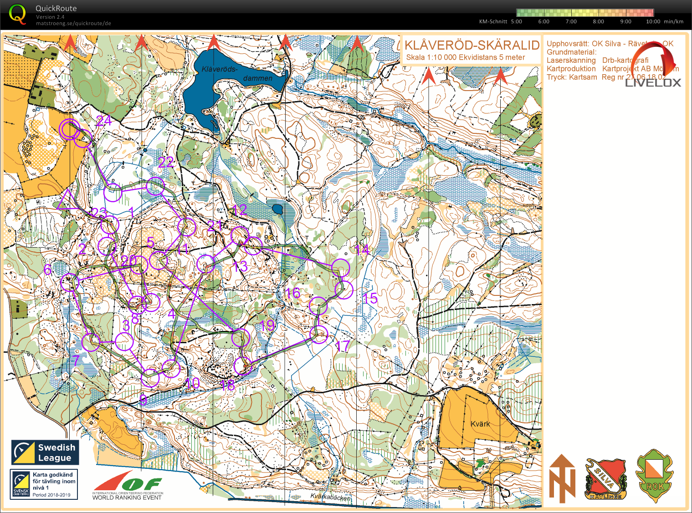Screen dimensions: 692x513
Task: Click control number 22 label
Action: click(x=166, y=162)
